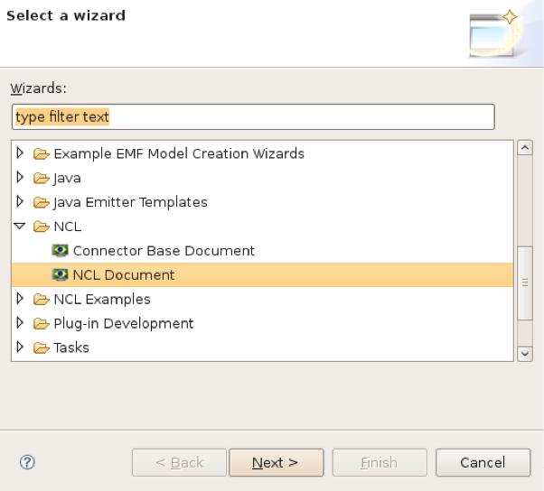Click the NCL Document flag icon
Screen dimensions: 544x491
[61, 275]
